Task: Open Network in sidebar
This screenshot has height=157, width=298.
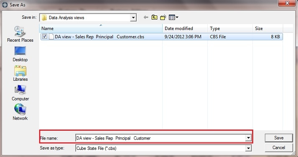Action: [20, 112]
